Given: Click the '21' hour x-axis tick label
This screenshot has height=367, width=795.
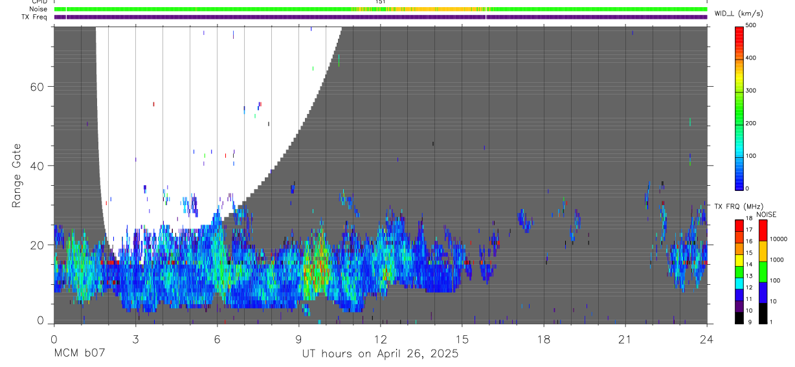Looking at the screenshot, I should click(625, 339).
